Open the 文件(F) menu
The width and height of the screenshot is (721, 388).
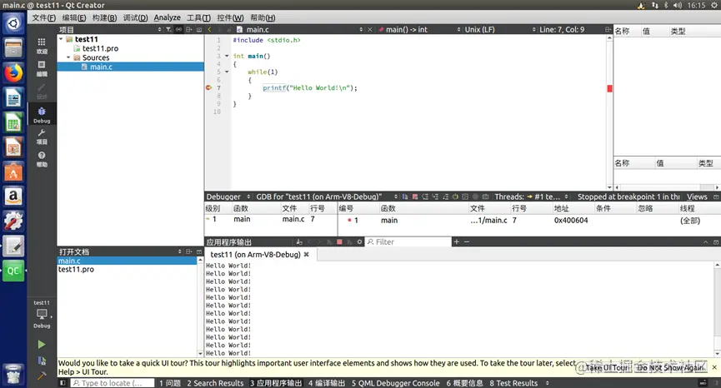pyautogui.click(x=44, y=18)
